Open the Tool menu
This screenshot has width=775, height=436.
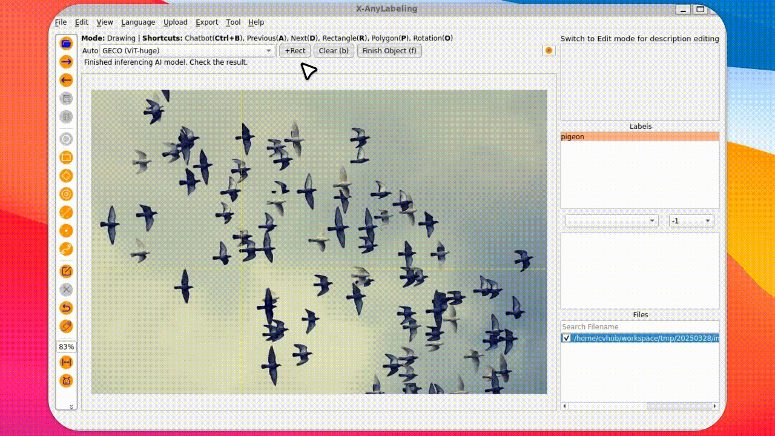pos(233,22)
